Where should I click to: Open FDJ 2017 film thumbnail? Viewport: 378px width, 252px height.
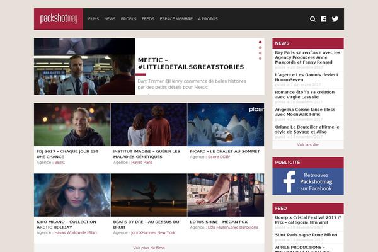coord(72,125)
